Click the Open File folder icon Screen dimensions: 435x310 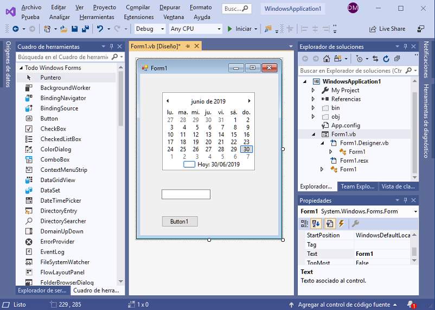point(64,29)
